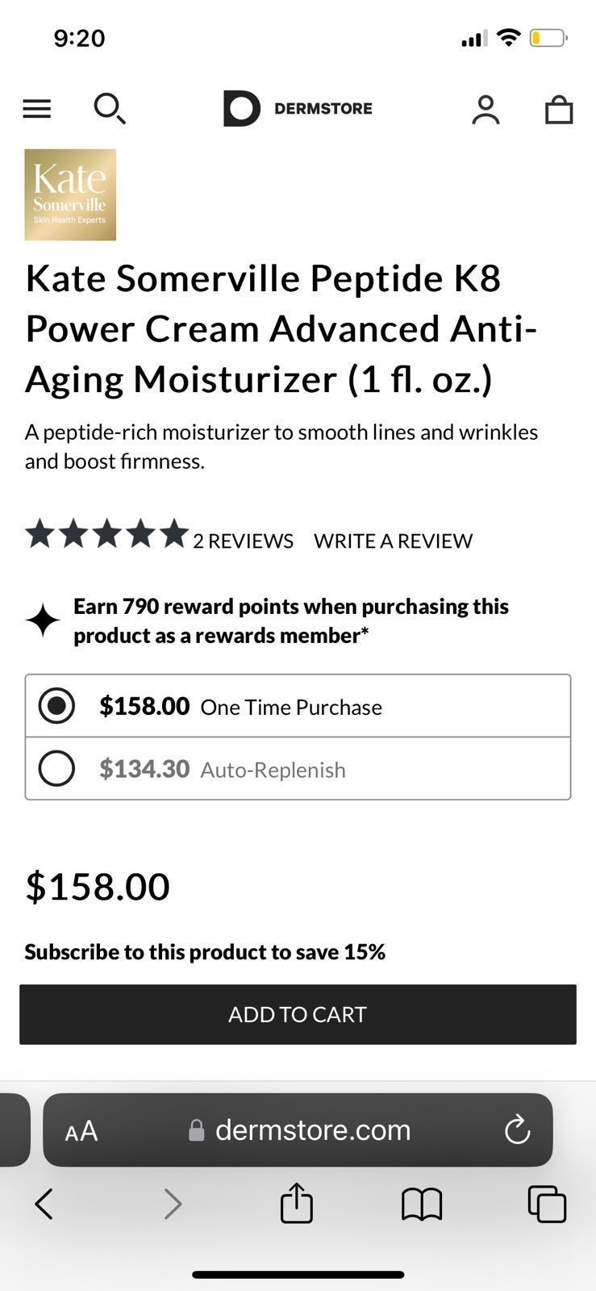The width and height of the screenshot is (596, 1291).
Task: Tap the dermstore.com address field
Action: pos(298,1130)
